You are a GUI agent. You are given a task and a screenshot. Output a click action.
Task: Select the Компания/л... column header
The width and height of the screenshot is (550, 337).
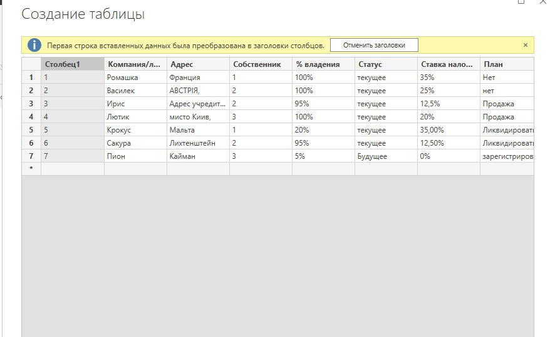pyautogui.click(x=135, y=64)
